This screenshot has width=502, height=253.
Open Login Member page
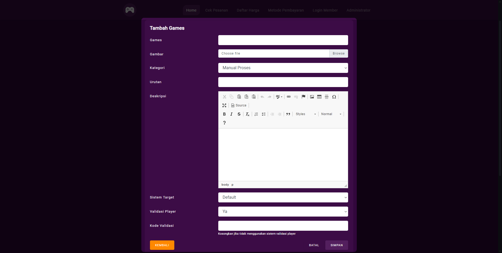[325, 10]
